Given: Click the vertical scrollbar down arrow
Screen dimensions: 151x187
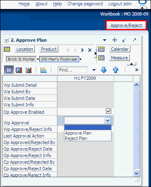Looking at the screenshot, I should [x=136, y=173].
